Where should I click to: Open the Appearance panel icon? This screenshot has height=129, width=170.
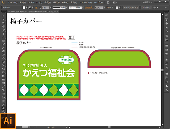tap(167, 60)
